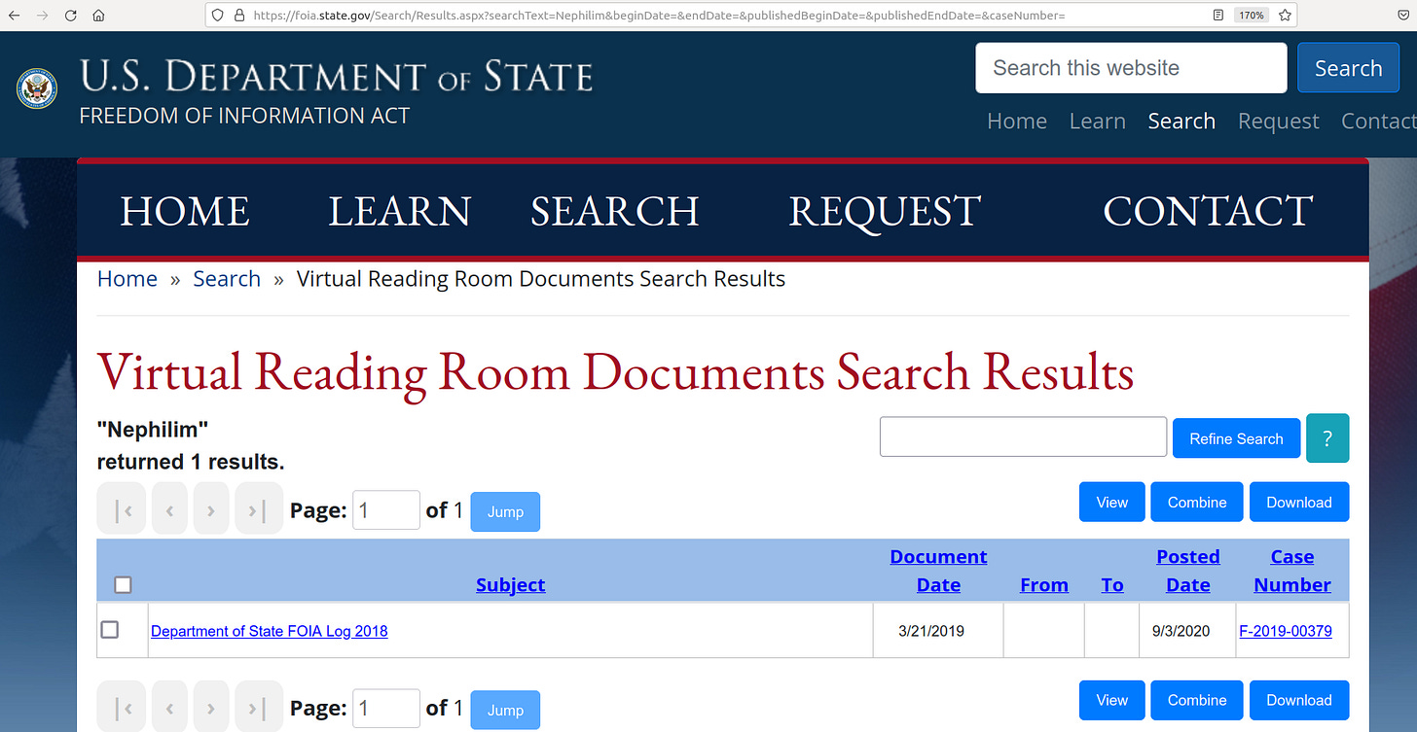Click the 3/21/2019 document date cell

click(938, 631)
